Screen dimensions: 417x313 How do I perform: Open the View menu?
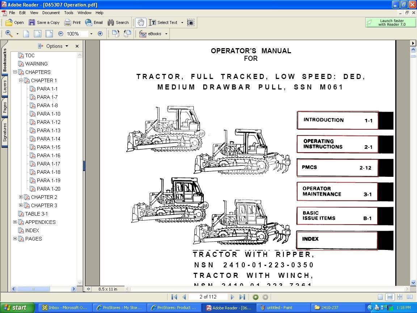(34, 13)
